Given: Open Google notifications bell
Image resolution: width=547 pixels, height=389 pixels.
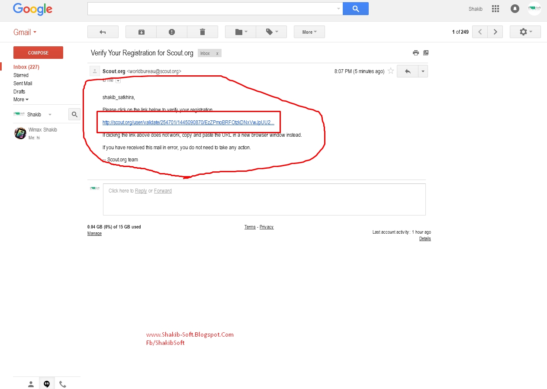Looking at the screenshot, I should 515,9.
